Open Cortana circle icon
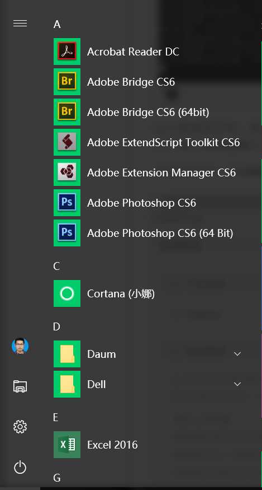The height and width of the screenshot is (490, 262). 66,293
